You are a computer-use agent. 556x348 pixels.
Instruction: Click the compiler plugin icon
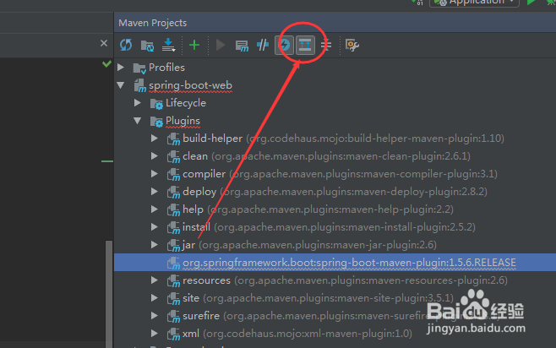coord(173,174)
